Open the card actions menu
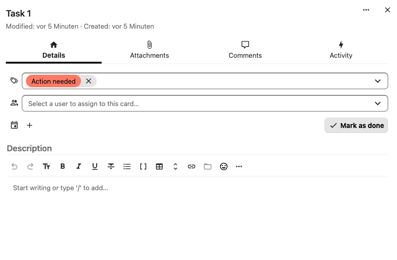Screen dimensions: 397x260 point(366,10)
